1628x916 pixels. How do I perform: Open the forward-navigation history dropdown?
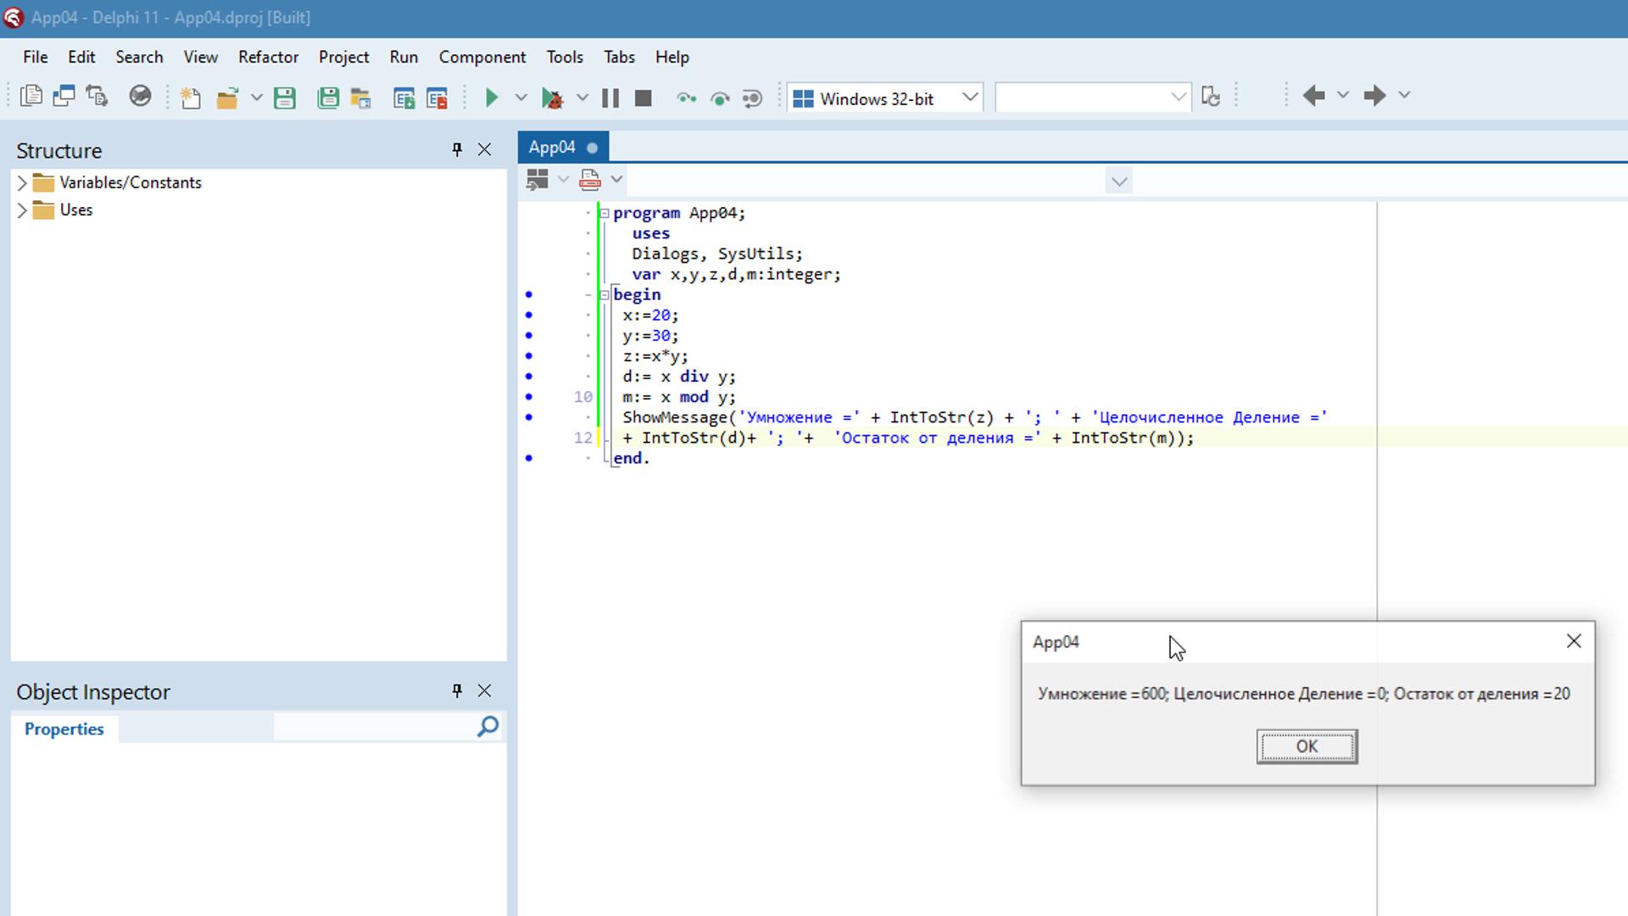pos(1404,95)
